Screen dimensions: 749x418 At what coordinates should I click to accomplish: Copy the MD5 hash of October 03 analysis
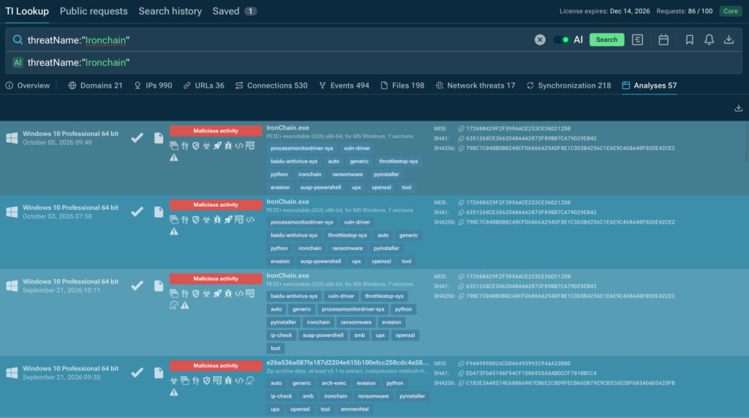pyautogui.click(x=461, y=203)
